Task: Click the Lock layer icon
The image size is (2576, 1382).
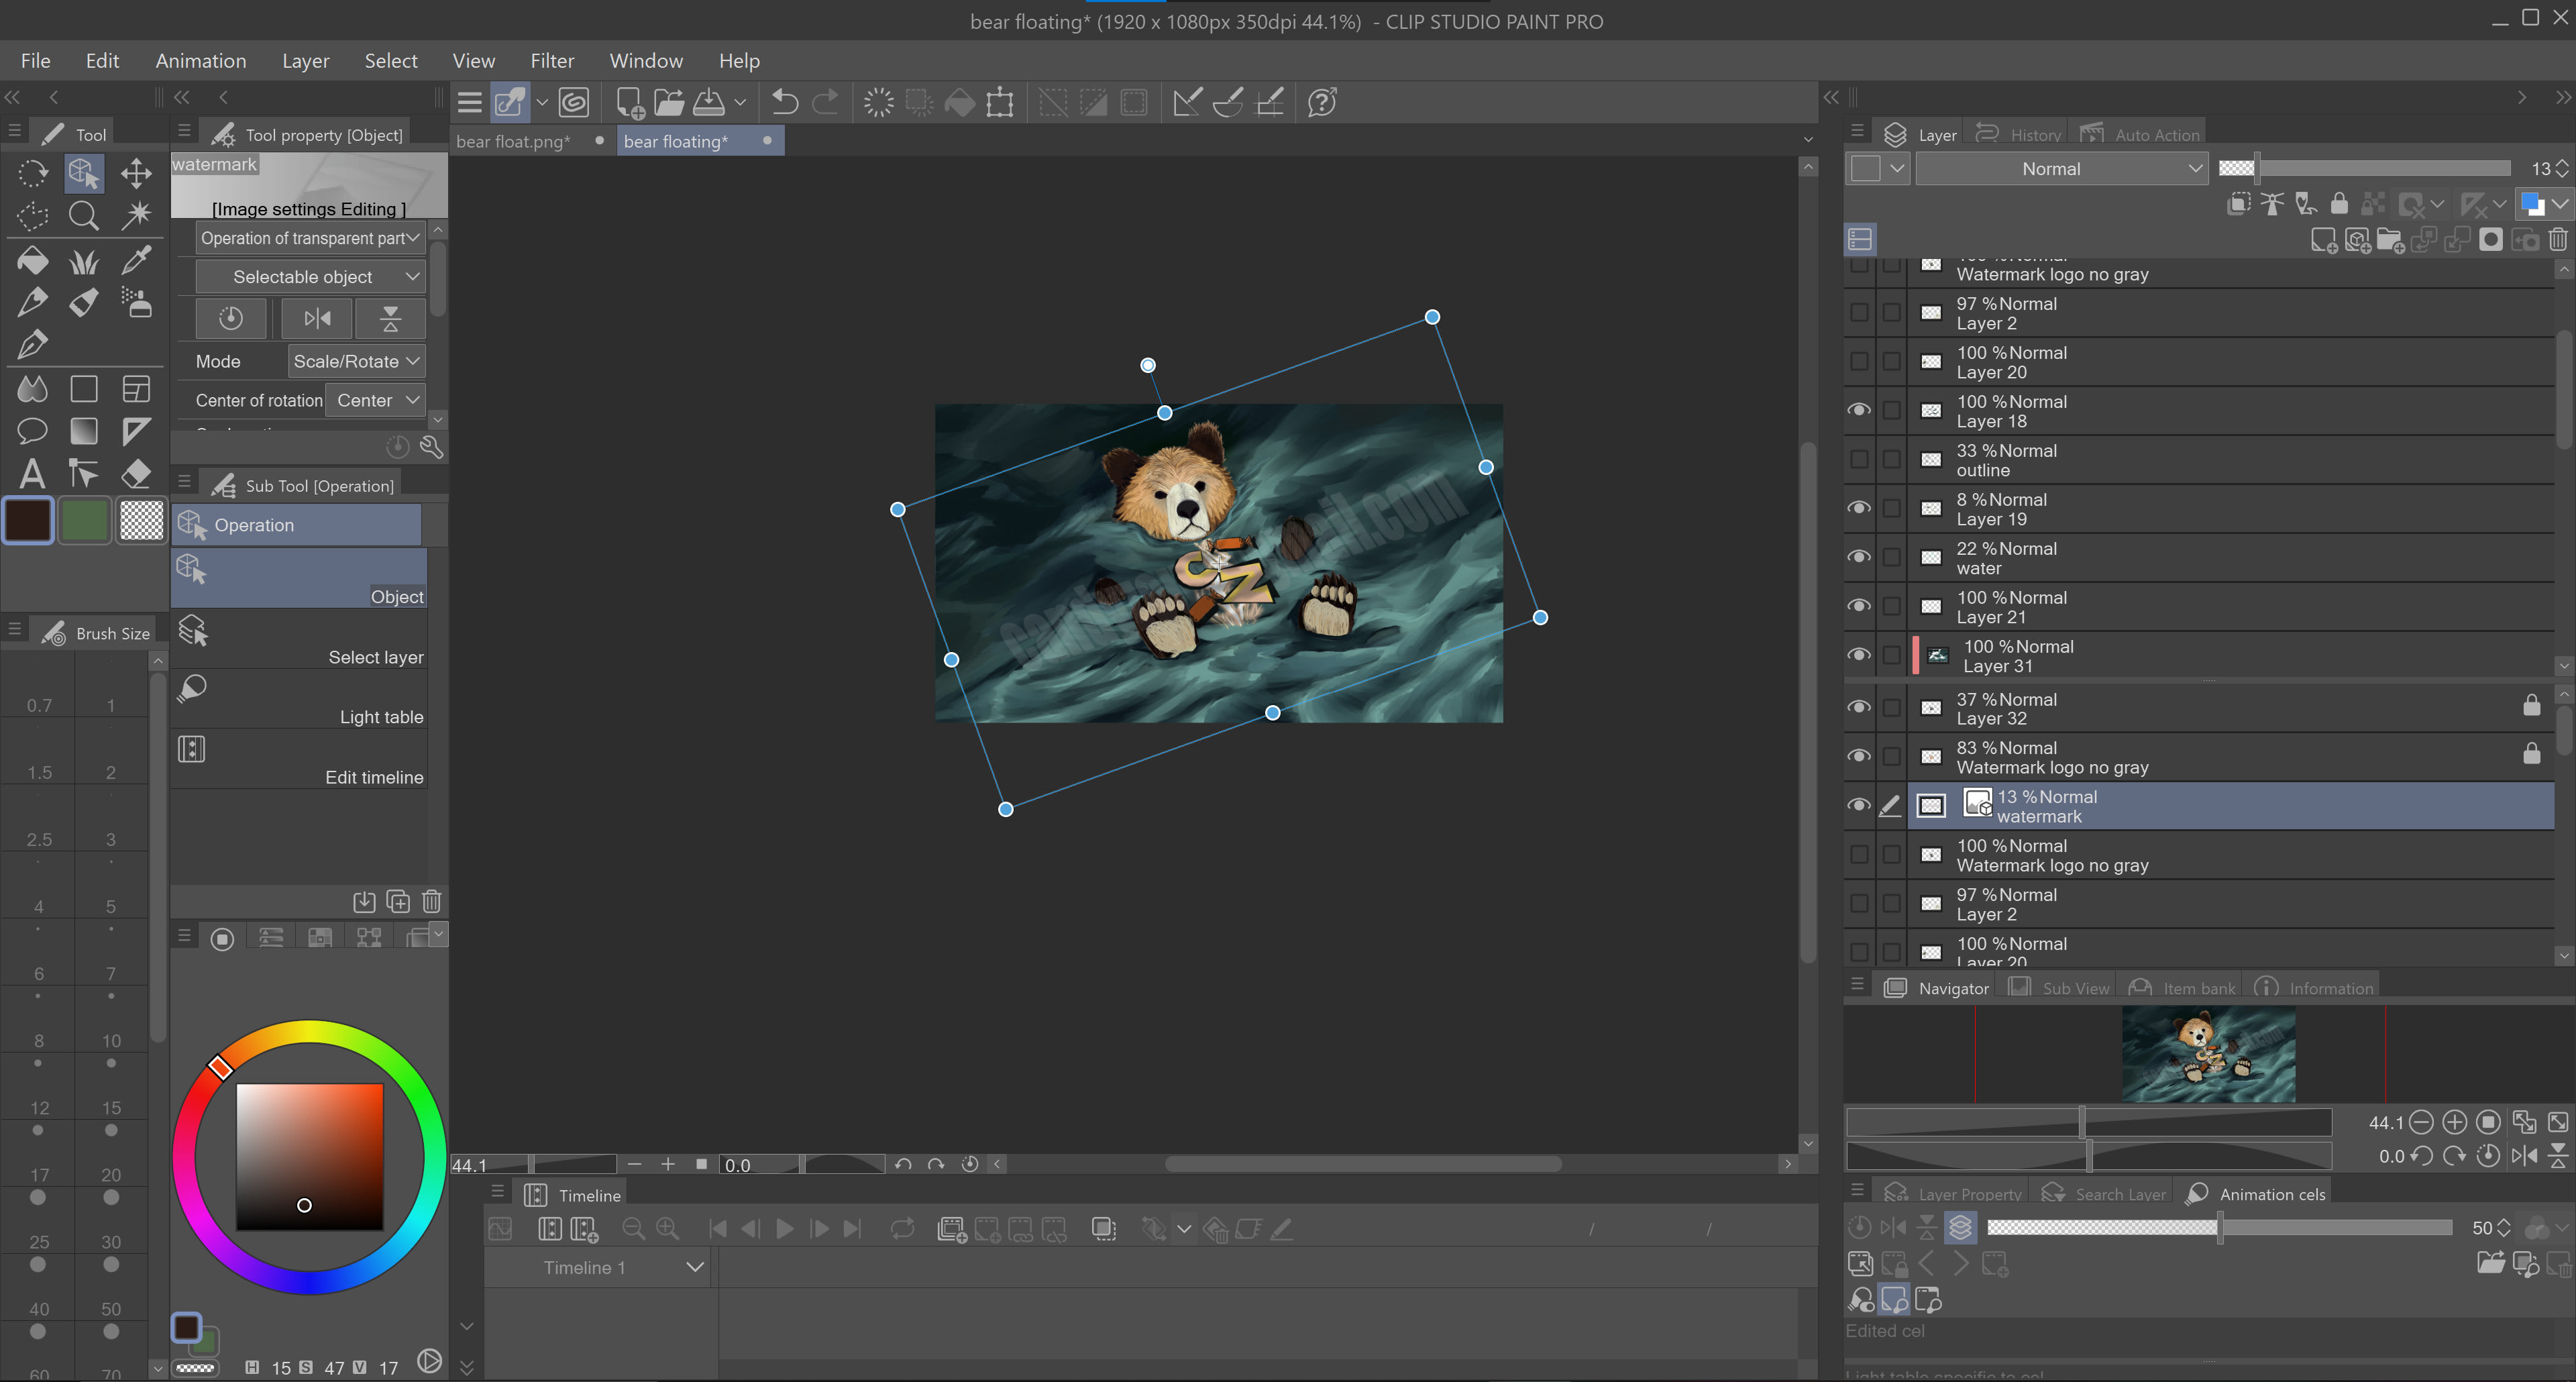Action: point(2339,204)
